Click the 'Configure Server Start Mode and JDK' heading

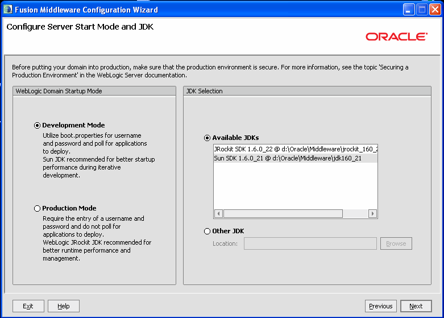80,27
